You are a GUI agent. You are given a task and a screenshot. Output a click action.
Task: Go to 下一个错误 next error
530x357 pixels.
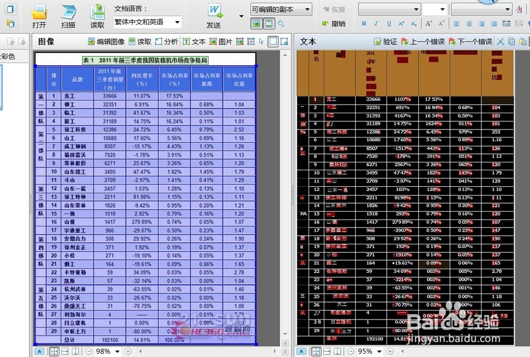[471, 41]
